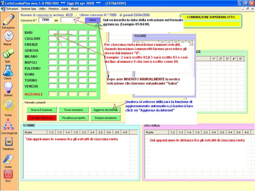Image resolution: width=255 pixels, height=191 pixels.
Task: Open the Estrazione pencil icon in sidebar
Action: pos(8,20)
